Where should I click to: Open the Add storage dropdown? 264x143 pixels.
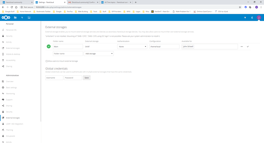coord(99,54)
